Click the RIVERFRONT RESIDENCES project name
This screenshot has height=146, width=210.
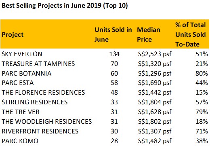(40, 131)
